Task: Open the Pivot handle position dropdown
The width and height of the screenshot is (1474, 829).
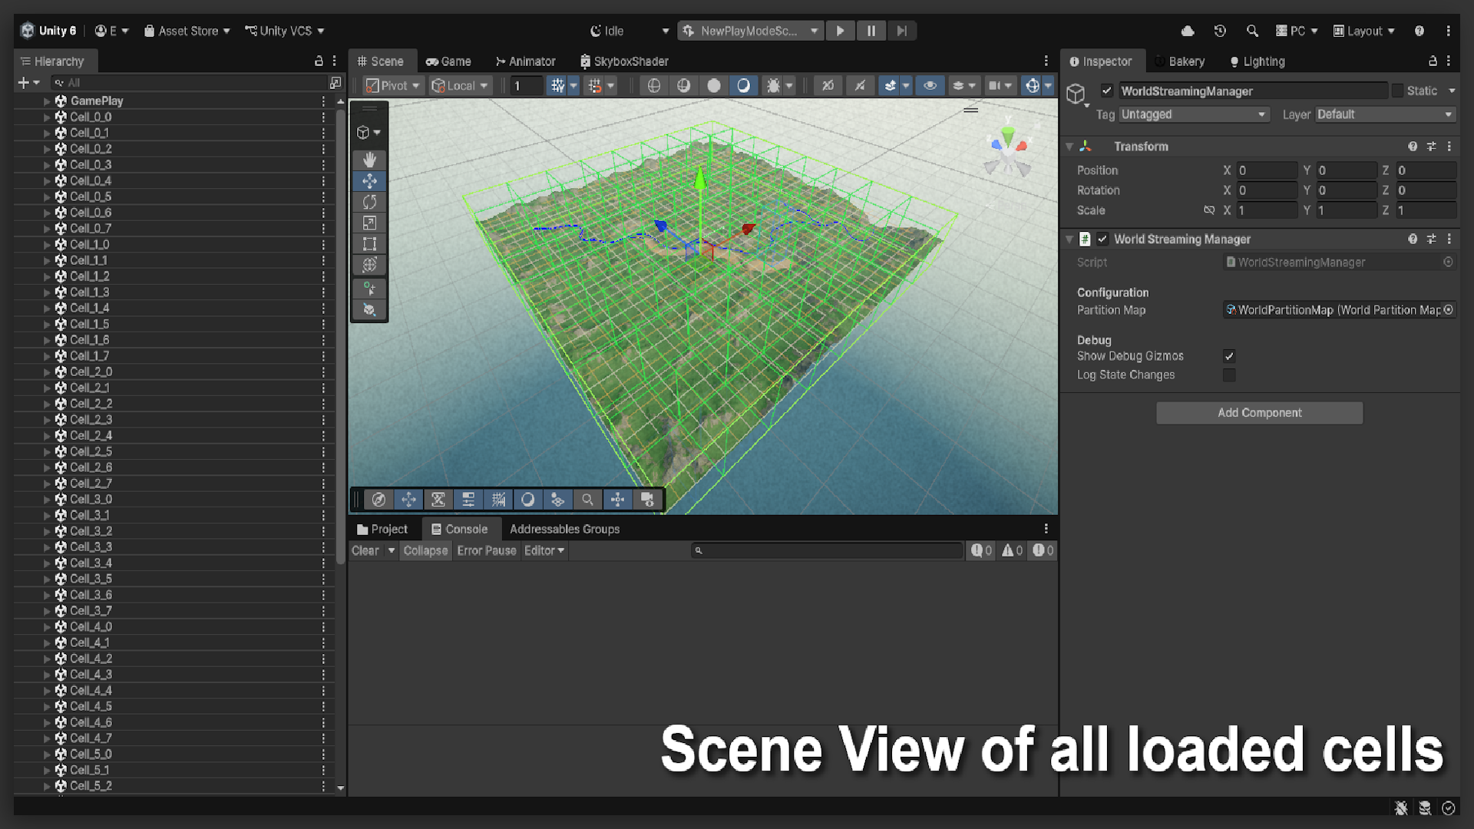Action: (392, 86)
